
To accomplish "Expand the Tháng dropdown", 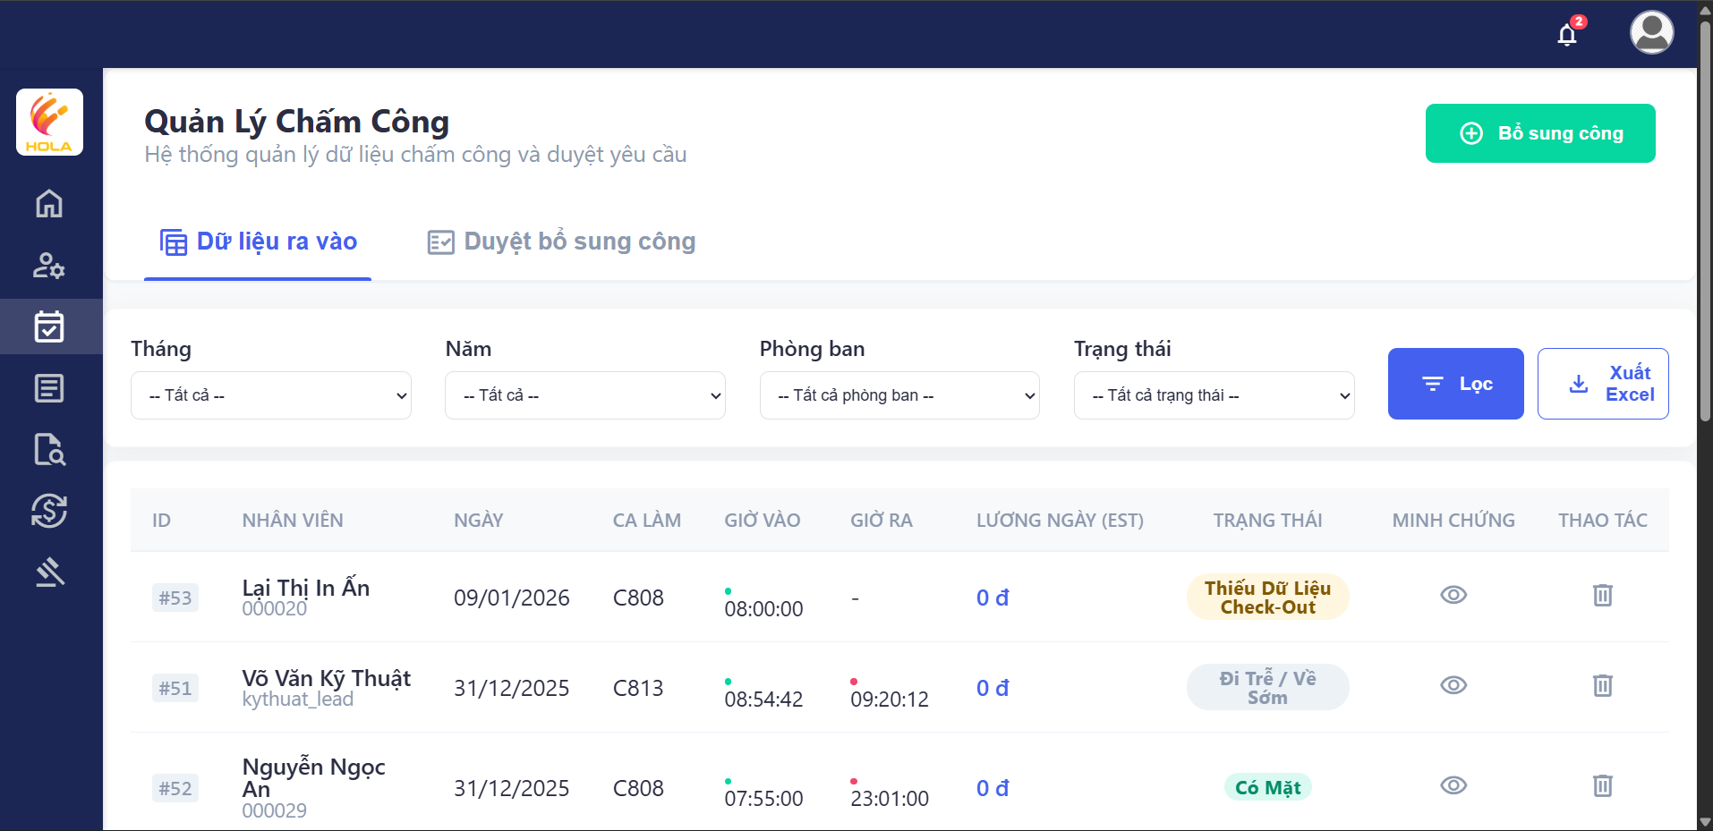I will point(270,395).
